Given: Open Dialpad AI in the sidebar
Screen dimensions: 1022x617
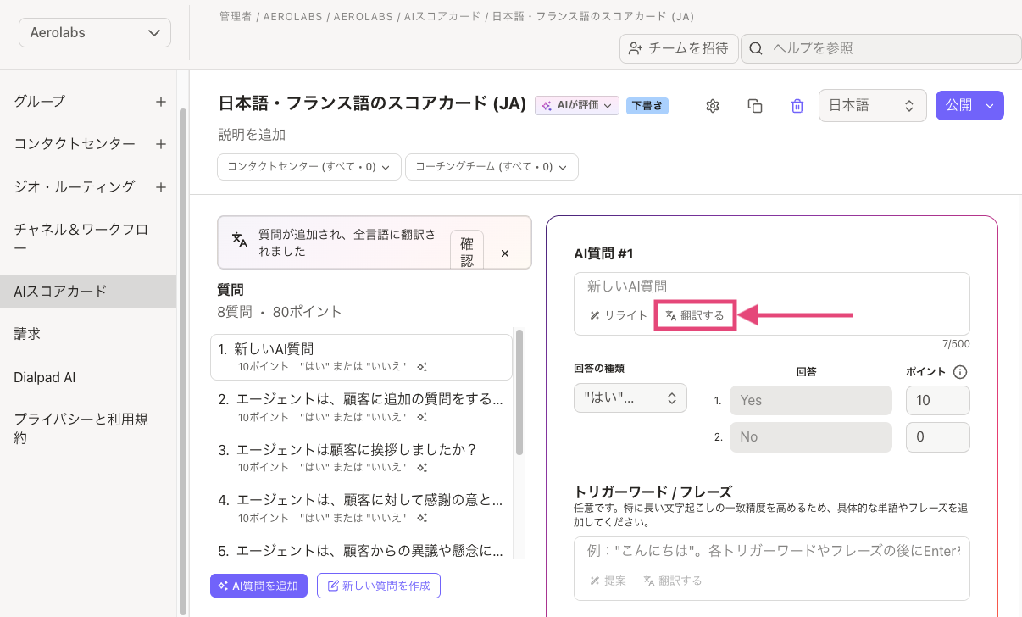Looking at the screenshot, I should 45,377.
